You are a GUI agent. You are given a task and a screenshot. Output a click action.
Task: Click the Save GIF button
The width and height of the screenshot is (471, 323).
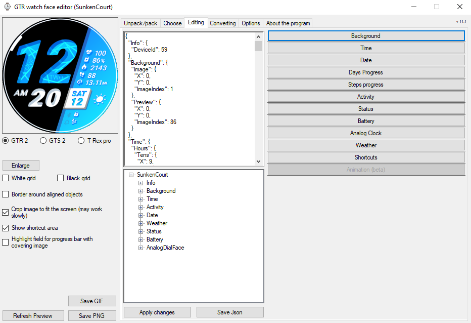[92, 301]
